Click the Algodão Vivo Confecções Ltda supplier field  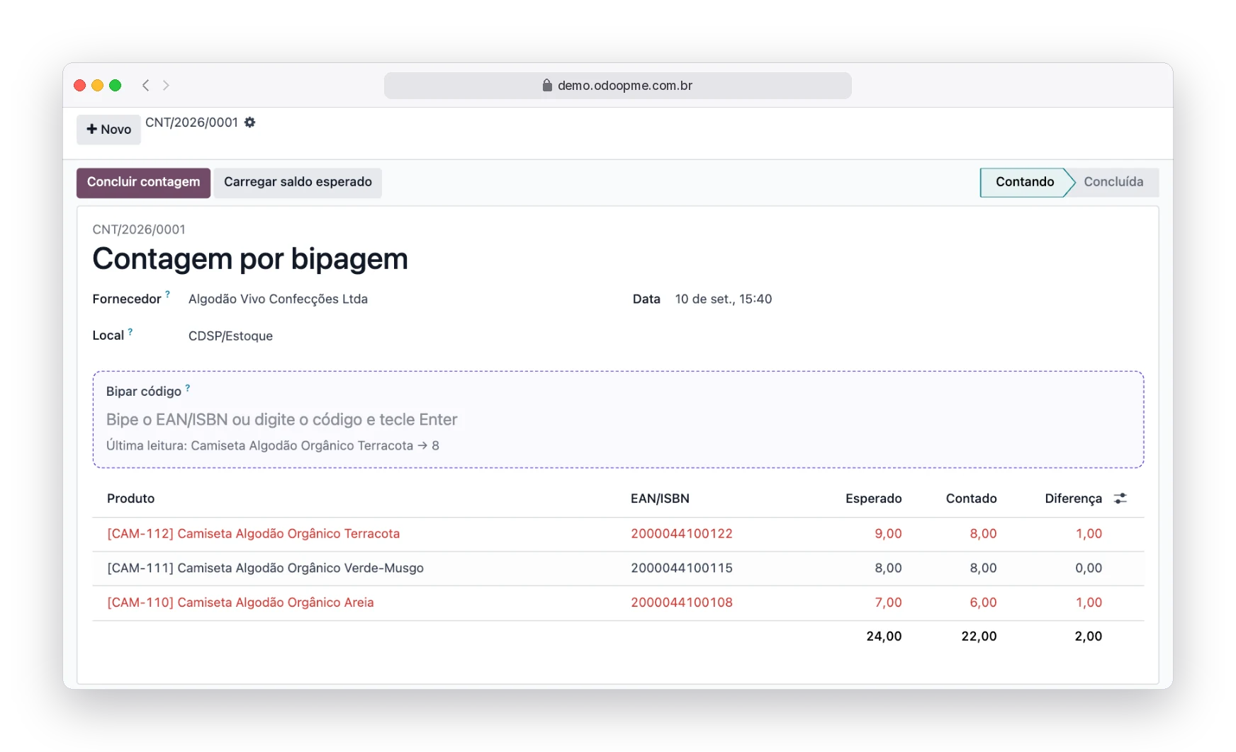[x=278, y=299]
